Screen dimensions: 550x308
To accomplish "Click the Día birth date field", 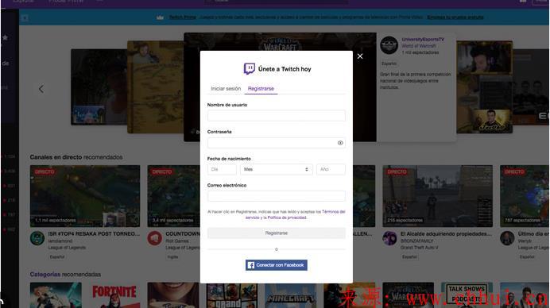I will pyautogui.click(x=222, y=169).
